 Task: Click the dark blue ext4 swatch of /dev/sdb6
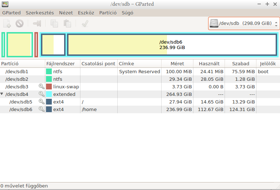(49, 109)
